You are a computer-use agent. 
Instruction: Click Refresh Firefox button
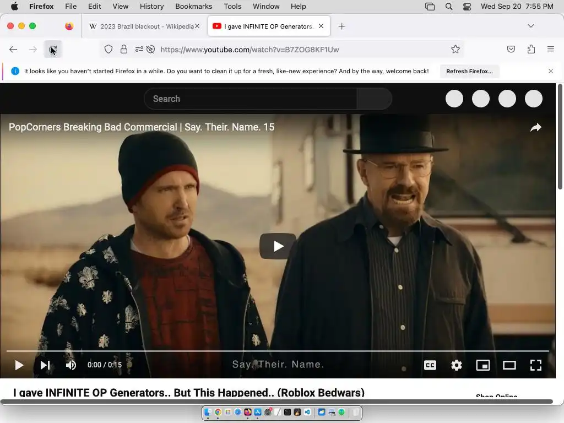tap(469, 71)
